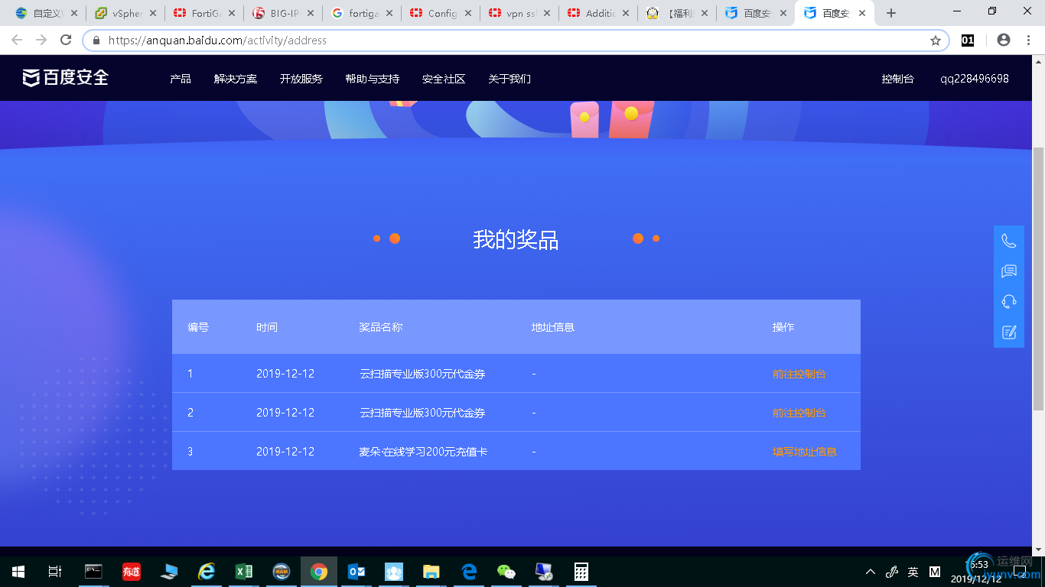
Task: Open the feedback form pencil icon
Action: [x=1008, y=332]
